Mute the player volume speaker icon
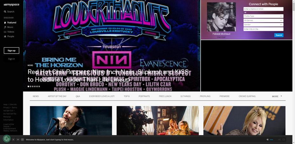Viewport: 295px width, 144px height. point(267,140)
